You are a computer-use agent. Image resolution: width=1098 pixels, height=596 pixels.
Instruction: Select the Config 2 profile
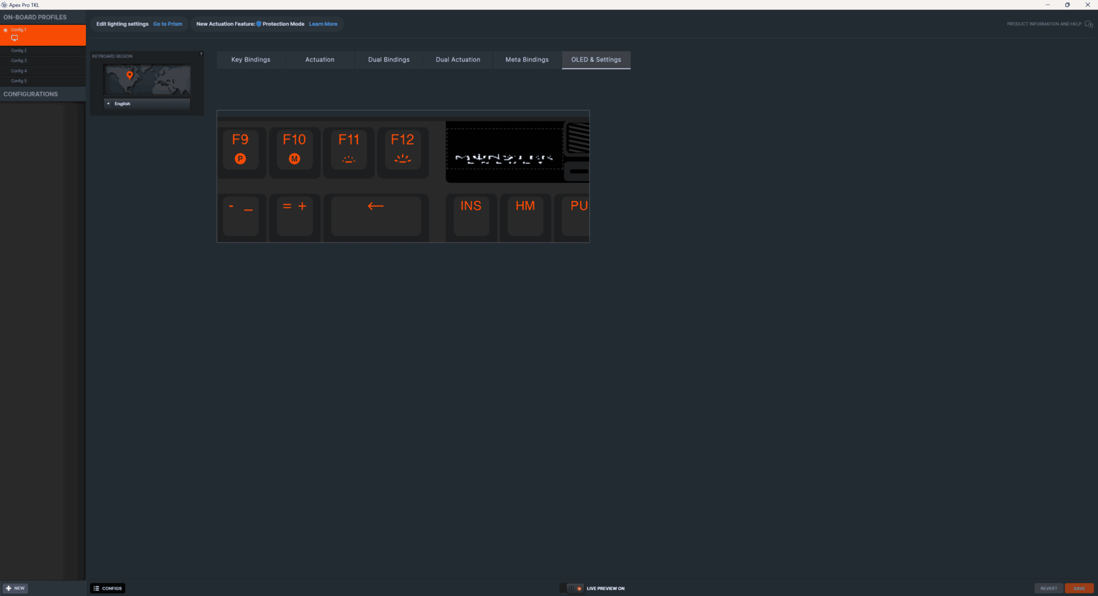[x=43, y=51]
